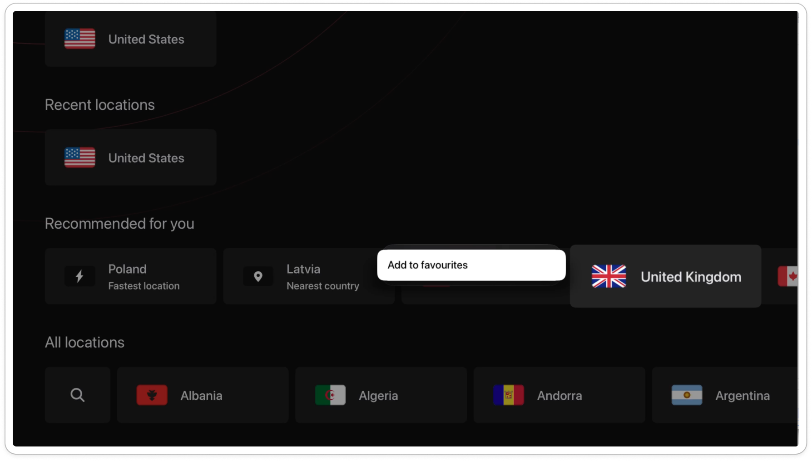Click the Latvia location pin icon
Screen dimensions: 812x461
click(x=258, y=276)
